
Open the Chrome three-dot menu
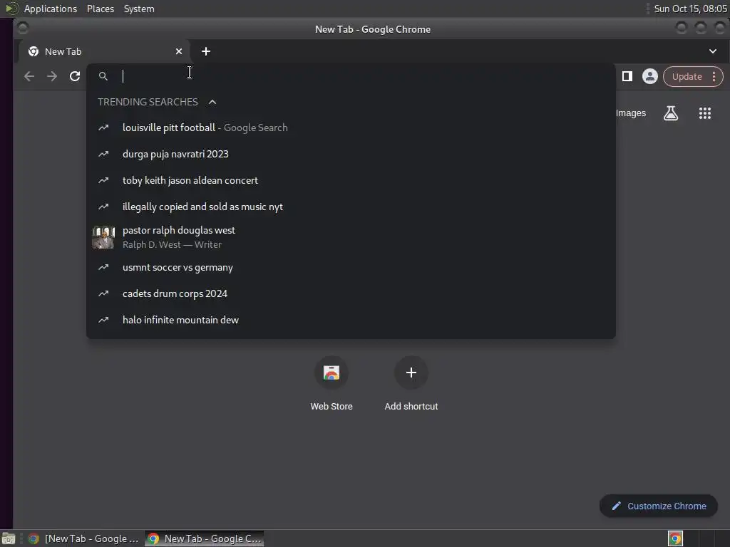click(714, 77)
